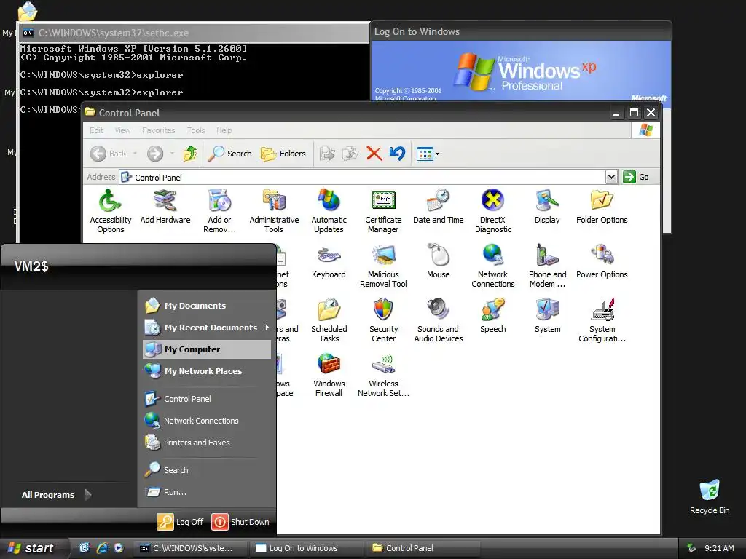The height and width of the screenshot is (559, 746).
Task: Open the System applet
Action: point(547,316)
